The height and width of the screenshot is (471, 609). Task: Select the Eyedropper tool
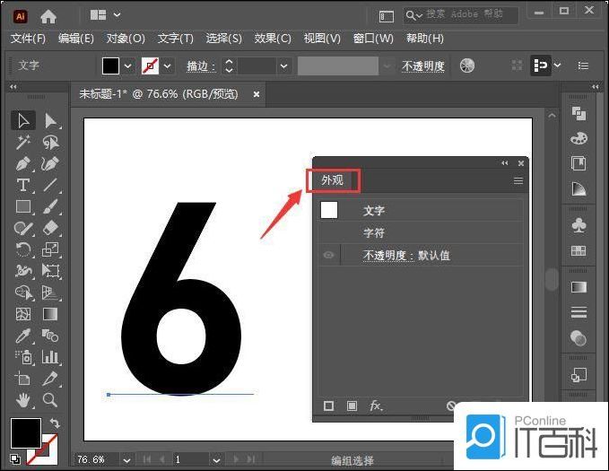(24, 336)
